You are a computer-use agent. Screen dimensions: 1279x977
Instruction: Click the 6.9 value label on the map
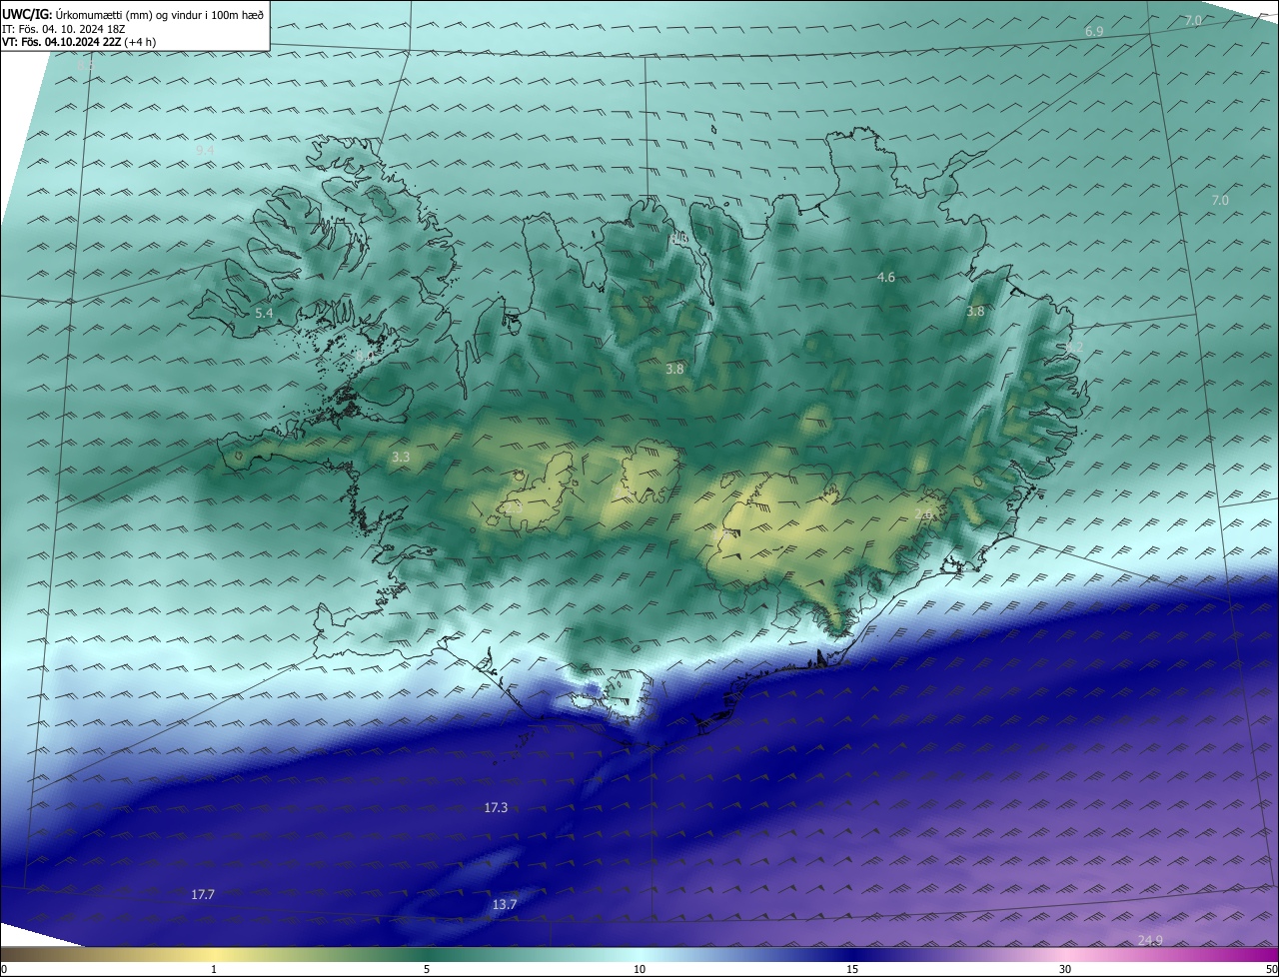coord(1094,32)
